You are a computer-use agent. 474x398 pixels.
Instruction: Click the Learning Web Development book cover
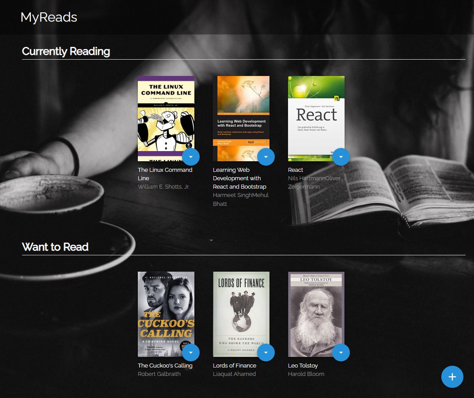click(241, 118)
